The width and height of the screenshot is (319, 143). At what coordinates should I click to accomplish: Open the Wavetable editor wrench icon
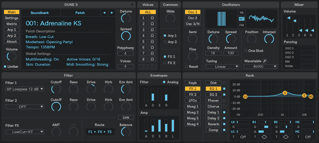[x=264, y=61]
